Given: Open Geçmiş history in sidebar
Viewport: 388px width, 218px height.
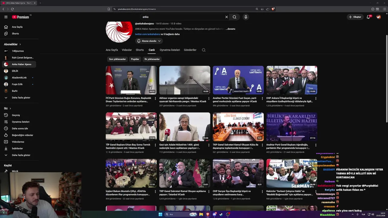Looking at the screenshot, I should pos(19,115).
